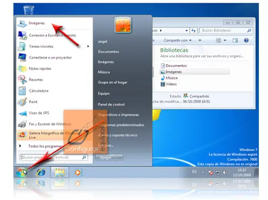The height and width of the screenshot is (200, 268).
Task: Open the view options dropdown arrow
Action: [x=225, y=41]
